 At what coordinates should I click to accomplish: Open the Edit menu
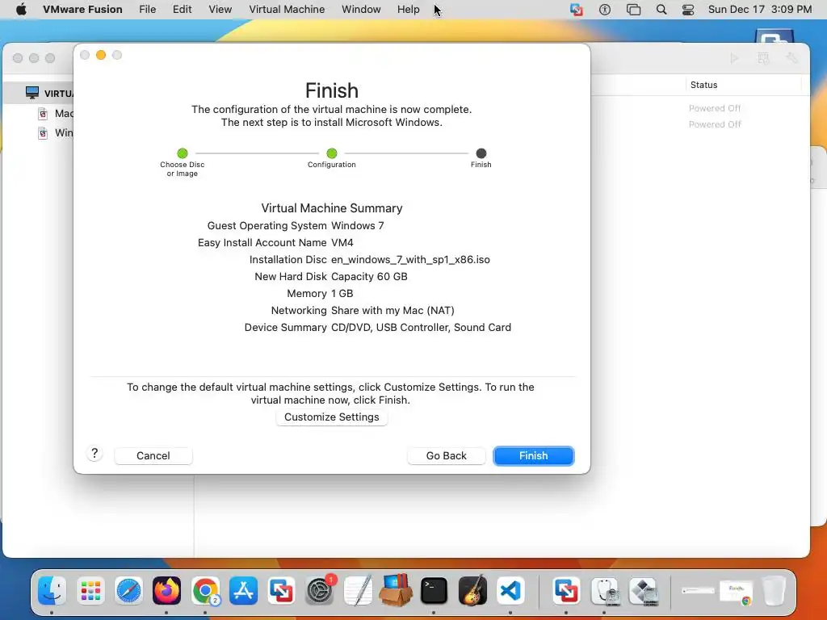click(182, 9)
